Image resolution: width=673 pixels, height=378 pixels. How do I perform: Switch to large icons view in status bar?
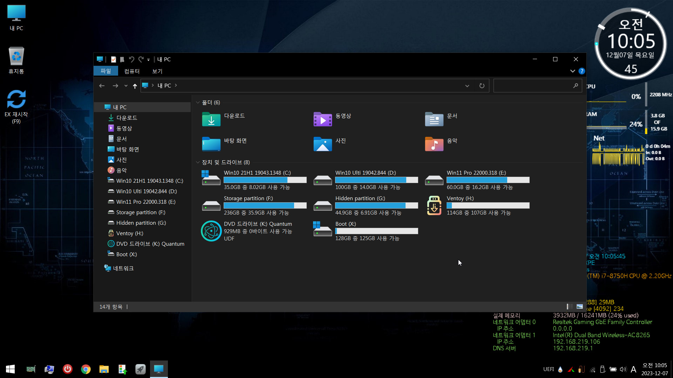click(x=580, y=307)
